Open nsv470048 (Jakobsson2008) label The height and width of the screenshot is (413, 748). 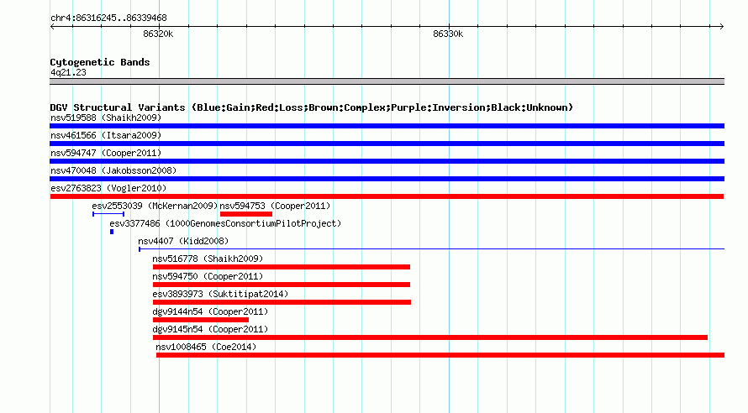tap(113, 170)
